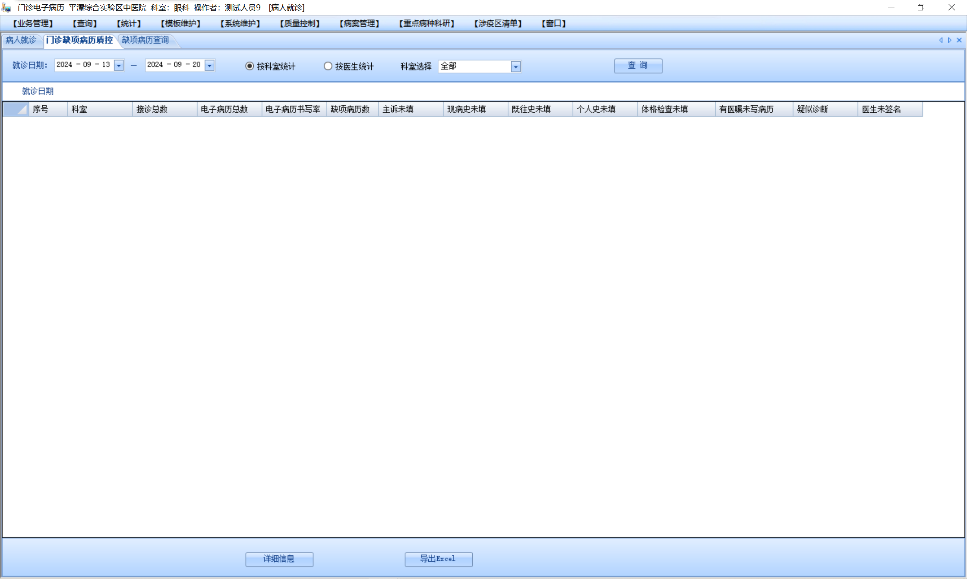Expand the 科室选择 combo box
This screenshot has height=579, width=967.
(x=515, y=66)
